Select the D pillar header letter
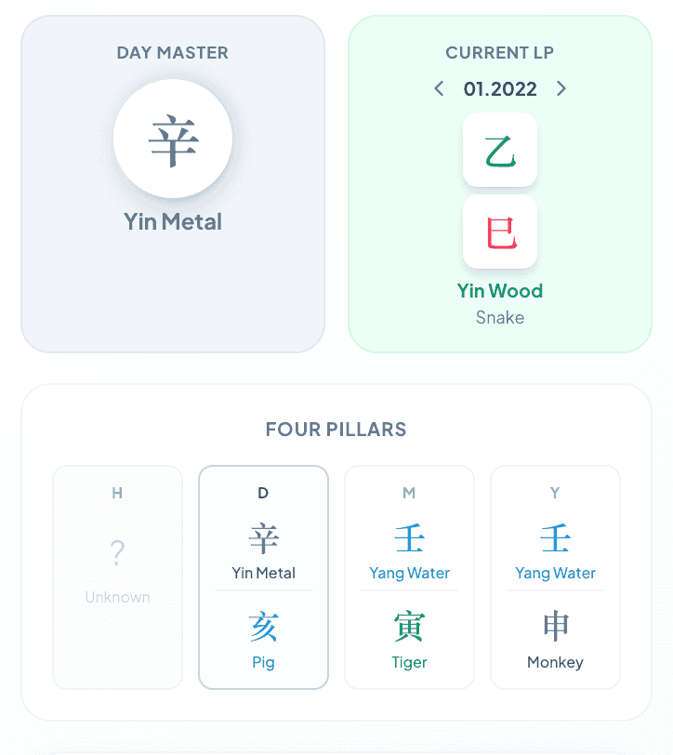 point(263,493)
